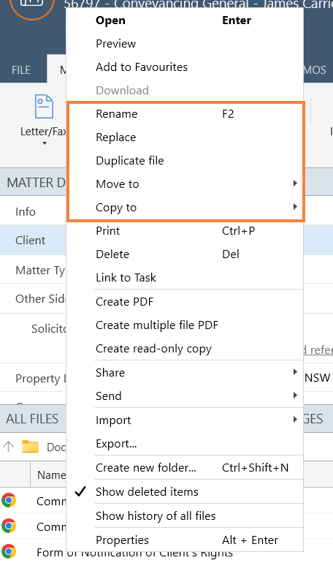Open the Import submenu

[x=185, y=420]
